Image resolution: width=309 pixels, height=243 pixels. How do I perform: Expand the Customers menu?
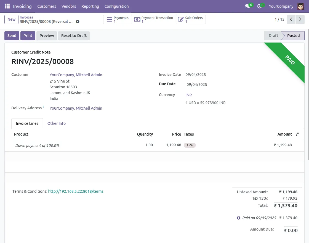click(x=47, y=6)
